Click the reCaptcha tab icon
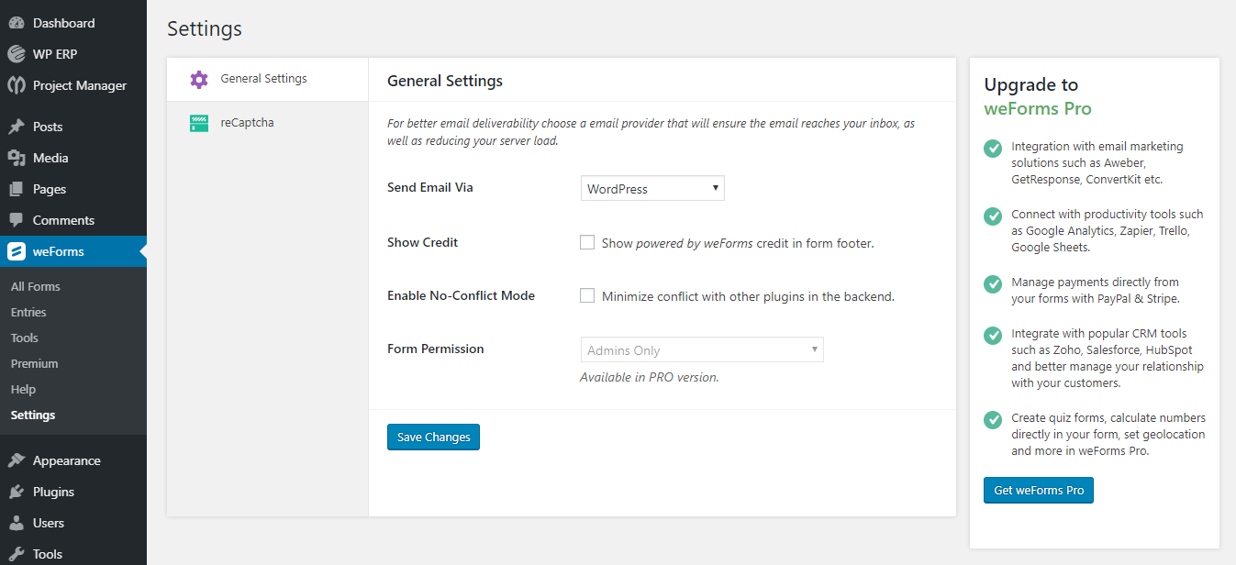This screenshot has width=1236, height=565. tap(199, 123)
